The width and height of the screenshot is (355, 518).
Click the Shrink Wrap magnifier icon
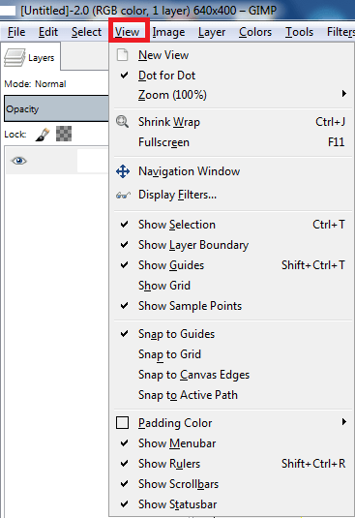point(123,122)
